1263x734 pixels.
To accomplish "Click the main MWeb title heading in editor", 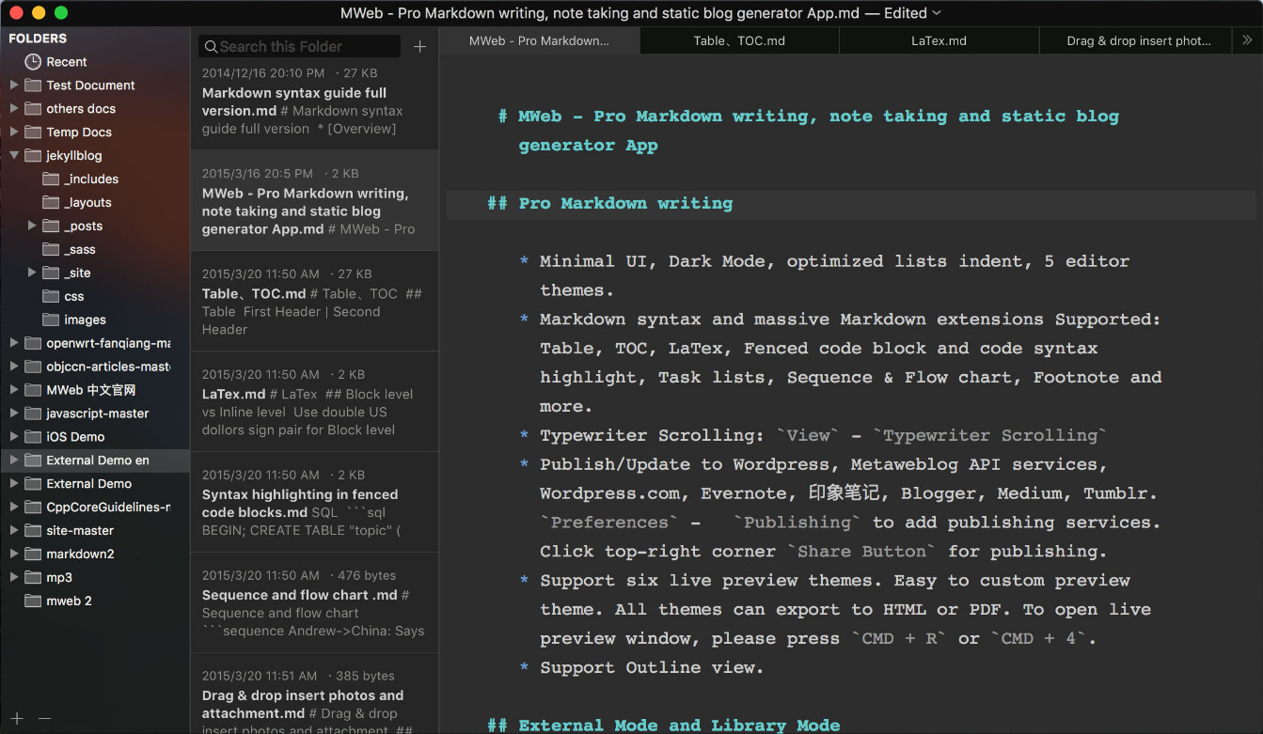I will (x=809, y=131).
